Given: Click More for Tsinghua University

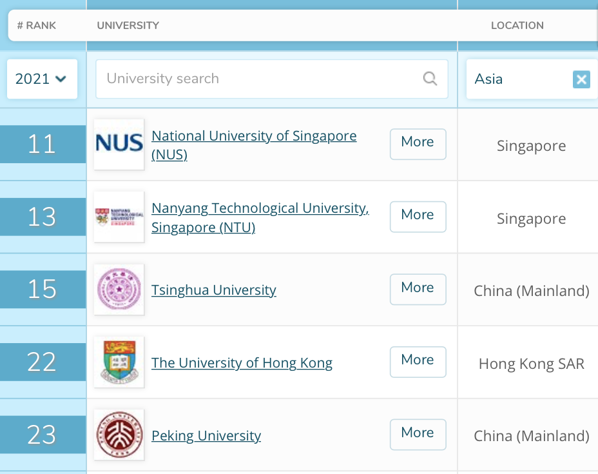Looking at the screenshot, I should pyautogui.click(x=418, y=290).
